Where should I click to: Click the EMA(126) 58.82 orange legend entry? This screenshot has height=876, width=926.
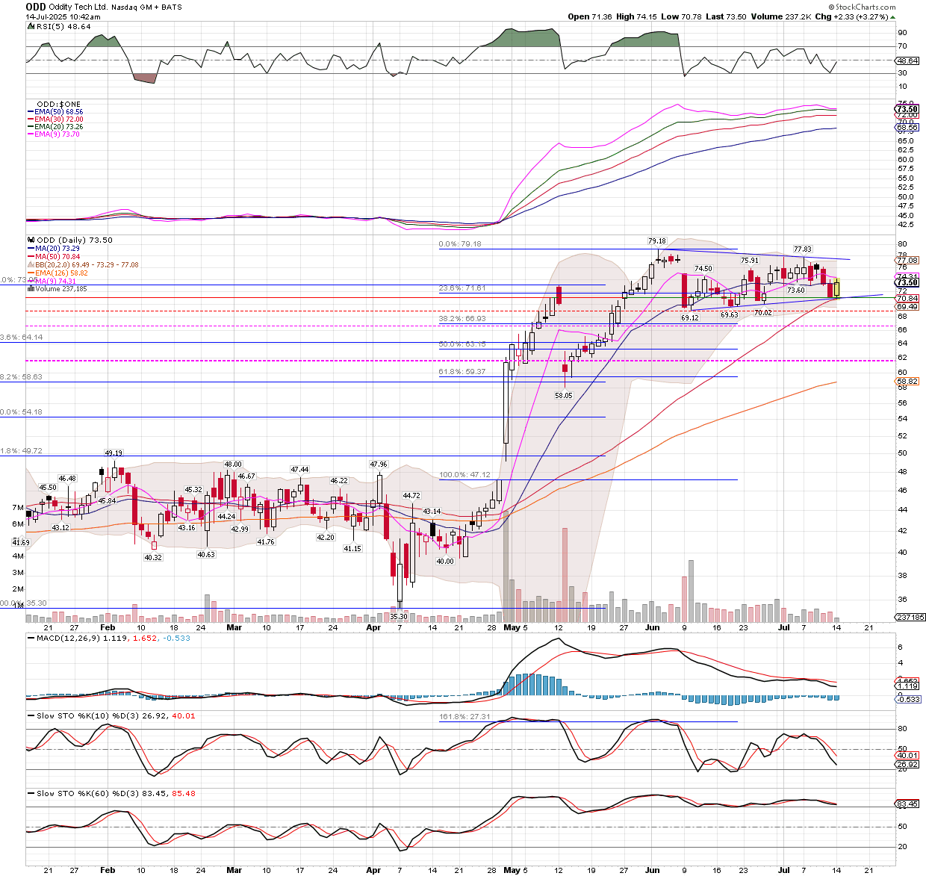click(x=60, y=273)
